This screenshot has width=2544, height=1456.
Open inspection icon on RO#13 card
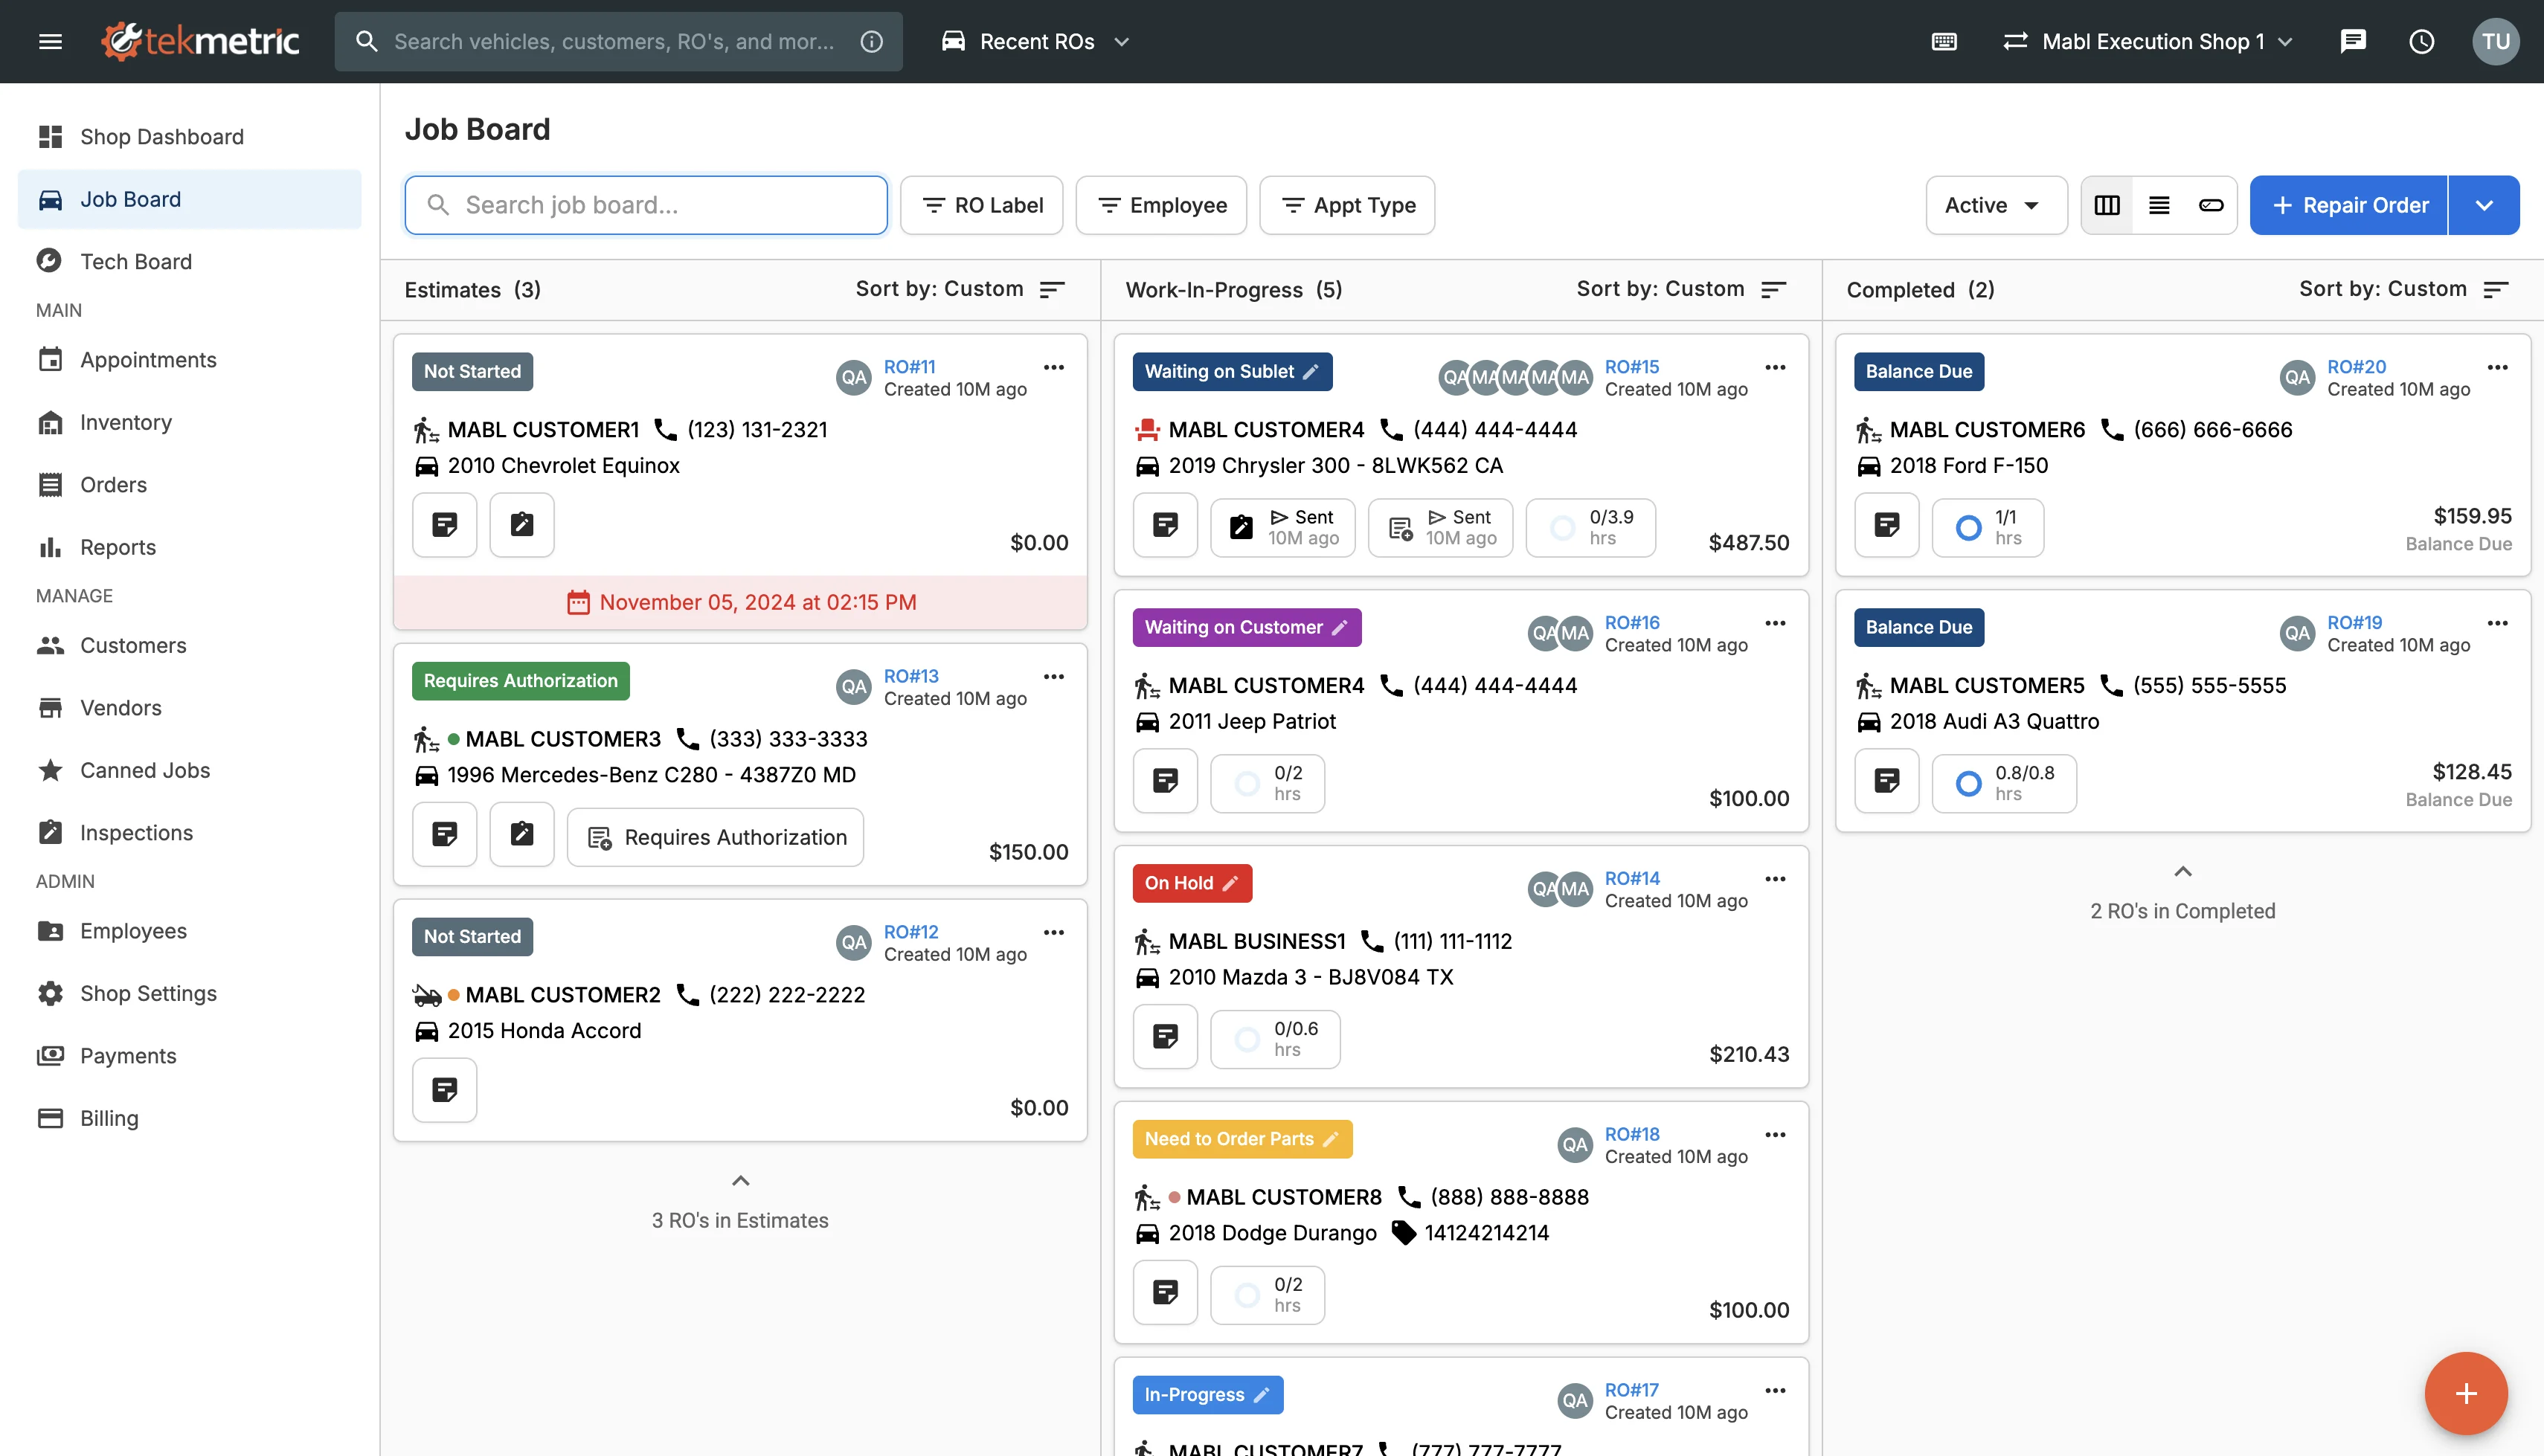pyautogui.click(x=522, y=834)
